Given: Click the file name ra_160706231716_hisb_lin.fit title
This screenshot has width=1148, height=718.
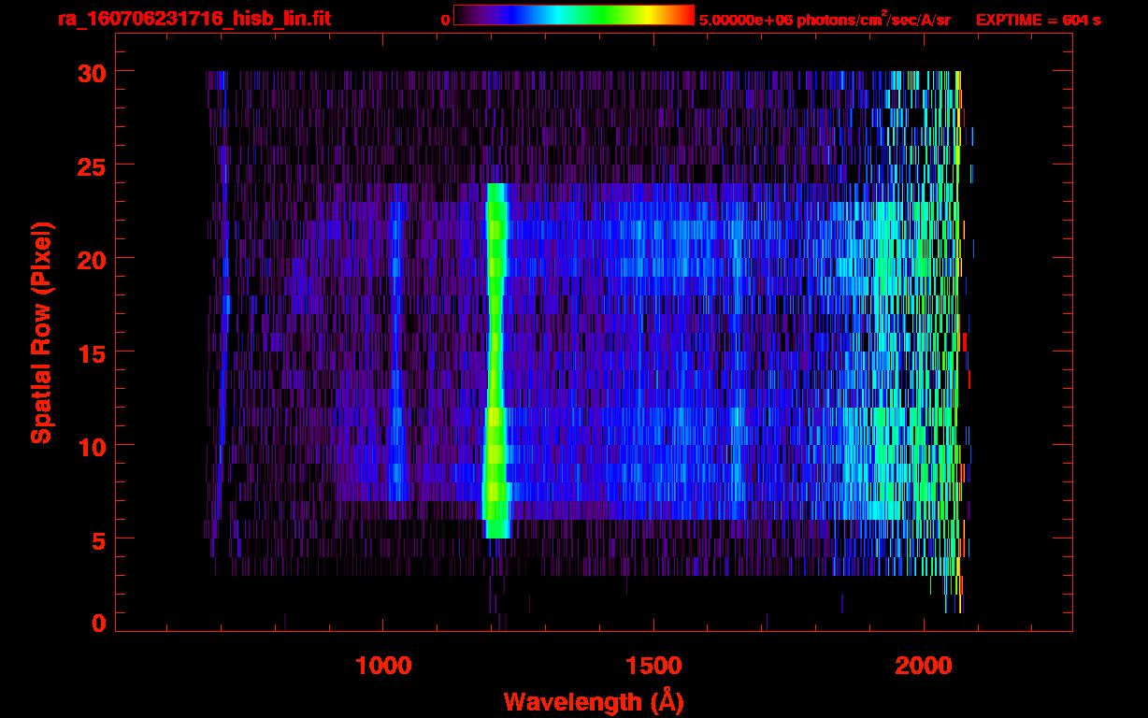Looking at the screenshot, I should (194, 19).
